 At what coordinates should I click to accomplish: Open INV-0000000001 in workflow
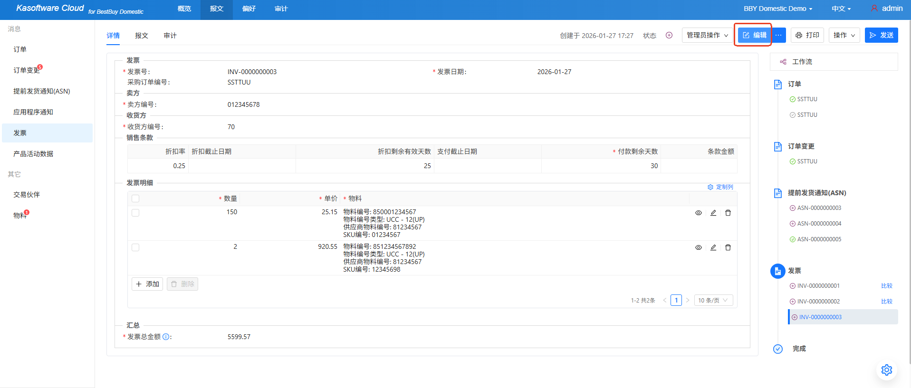(x=815, y=286)
